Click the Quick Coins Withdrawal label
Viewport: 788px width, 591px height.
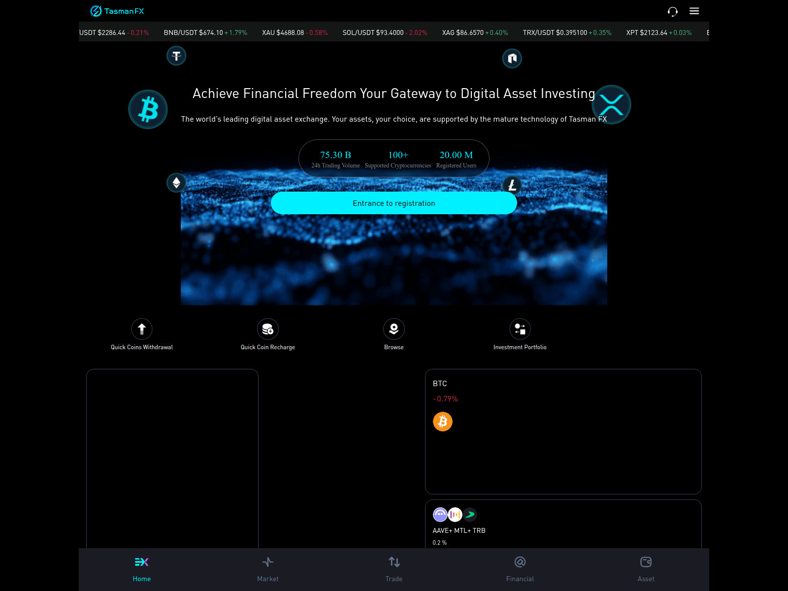click(x=142, y=347)
